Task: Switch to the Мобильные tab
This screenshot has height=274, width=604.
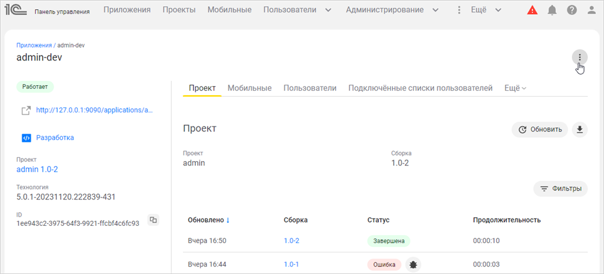Action: (x=249, y=88)
